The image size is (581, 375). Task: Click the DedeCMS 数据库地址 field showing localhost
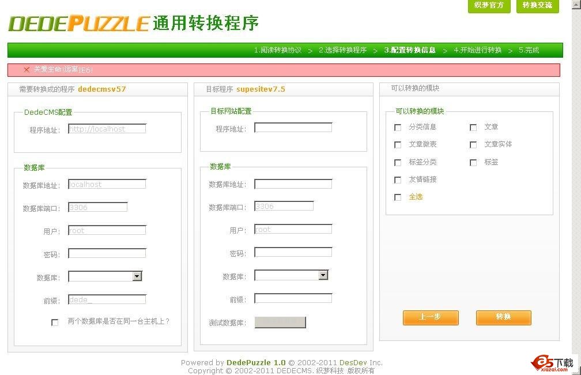click(107, 184)
